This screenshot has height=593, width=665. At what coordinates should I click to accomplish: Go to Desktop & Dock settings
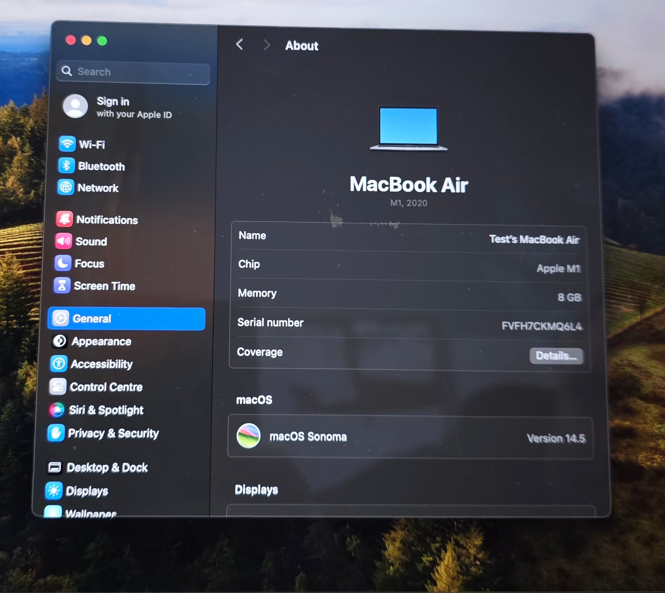[x=107, y=467]
